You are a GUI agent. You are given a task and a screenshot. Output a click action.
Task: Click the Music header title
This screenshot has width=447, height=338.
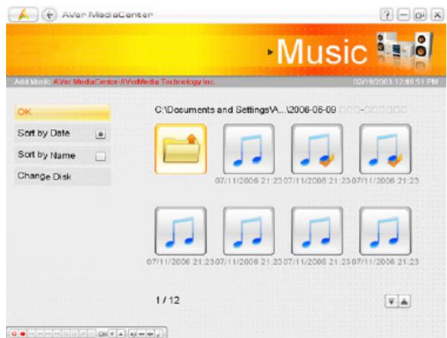tap(322, 52)
